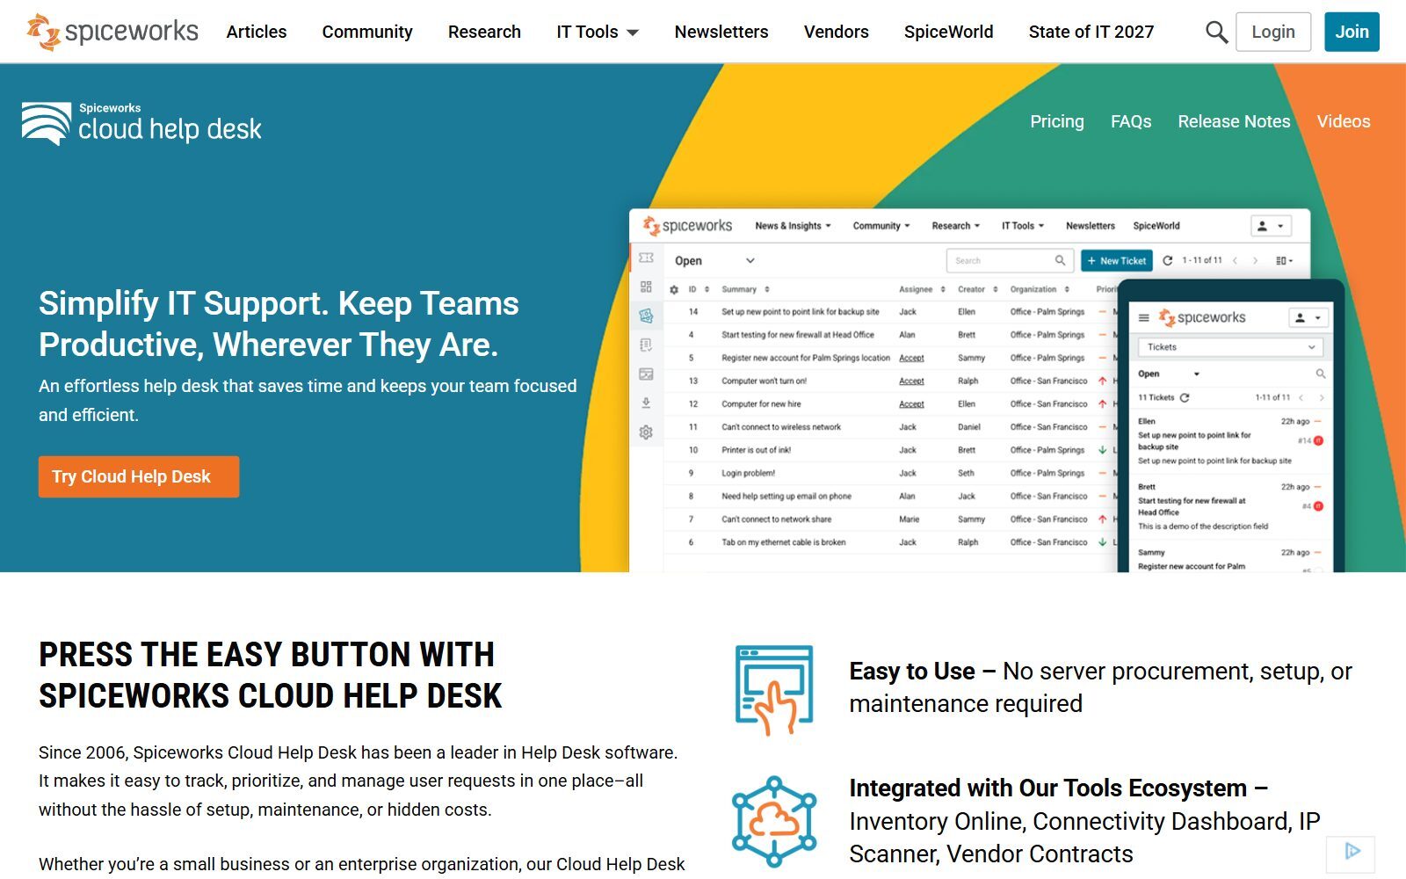1406x879 pixels.
Task: Open the Videos link
Action: point(1344,121)
